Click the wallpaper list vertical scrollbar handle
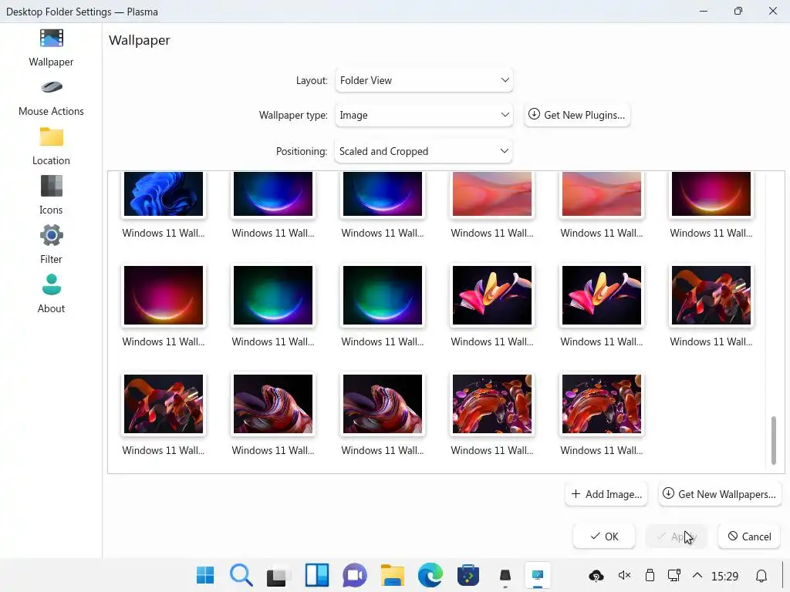Screen dimensions: 790x592 pos(773,440)
